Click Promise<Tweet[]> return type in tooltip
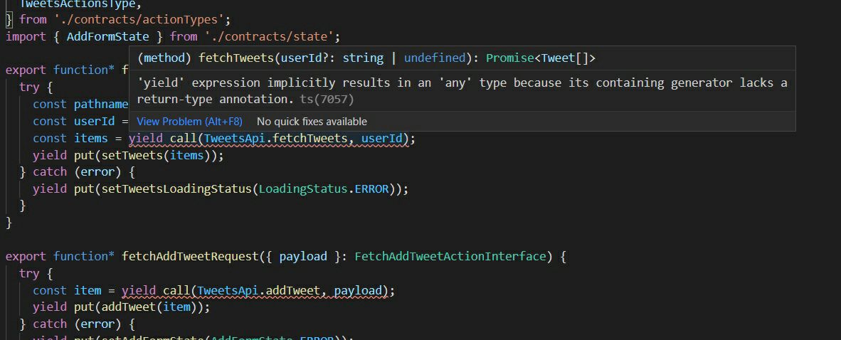841x340 pixels. (541, 58)
